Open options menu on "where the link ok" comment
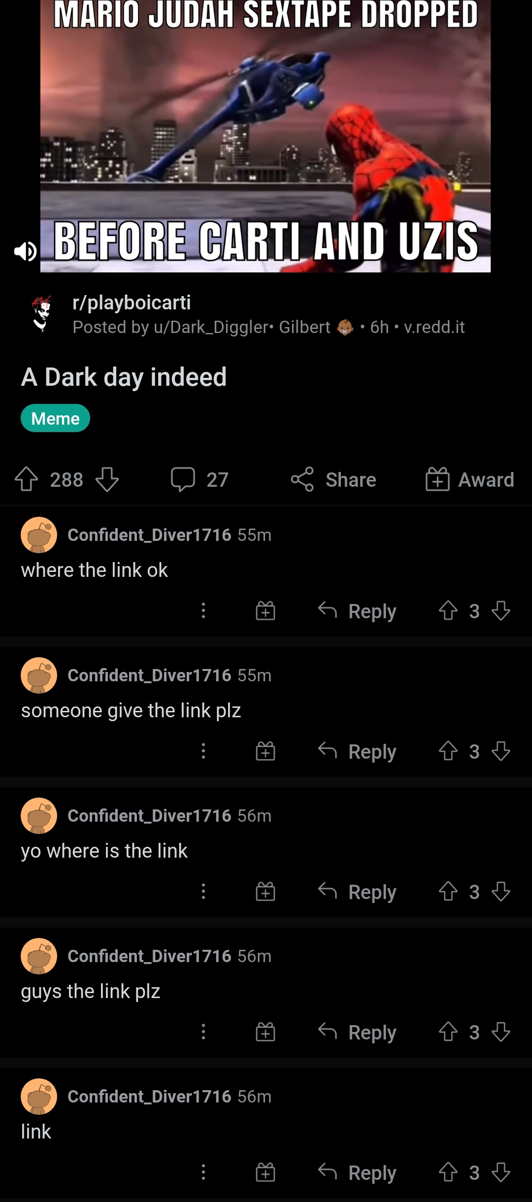This screenshot has width=532, height=1202. coord(203,611)
